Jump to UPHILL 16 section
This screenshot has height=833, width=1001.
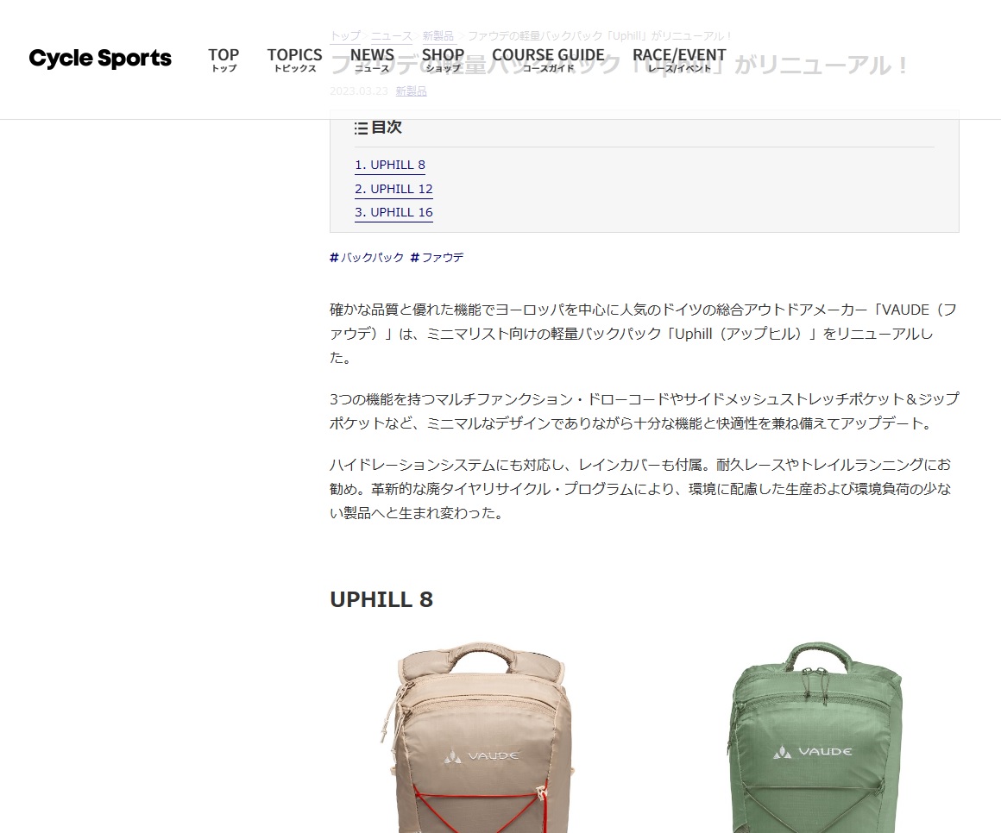pyautogui.click(x=393, y=212)
